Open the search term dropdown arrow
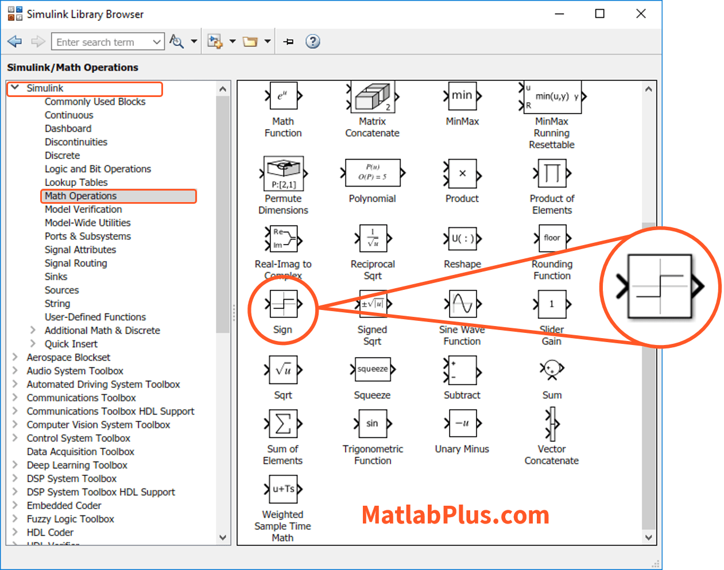The width and height of the screenshot is (724, 570). (x=157, y=42)
